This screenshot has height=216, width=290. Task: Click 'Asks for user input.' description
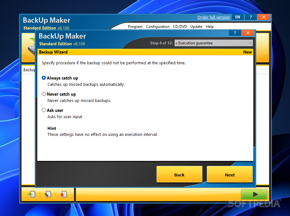[x=65, y=117]
